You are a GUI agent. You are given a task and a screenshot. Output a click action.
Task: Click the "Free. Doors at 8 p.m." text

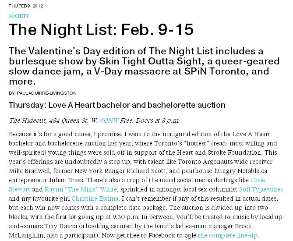click(x=150, y=120)
